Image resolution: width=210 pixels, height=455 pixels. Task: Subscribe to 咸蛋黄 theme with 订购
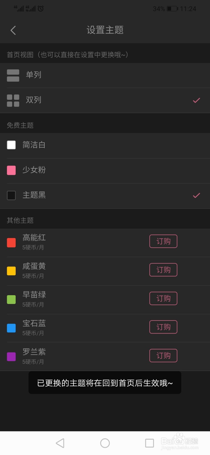(163, 270)
